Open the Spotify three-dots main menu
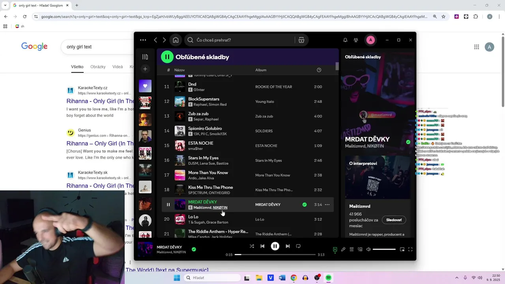505x284 pixels. (x=143, y=40)
